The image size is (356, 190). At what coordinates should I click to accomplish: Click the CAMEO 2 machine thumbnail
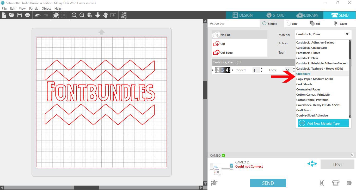click(x=222, y=168)
